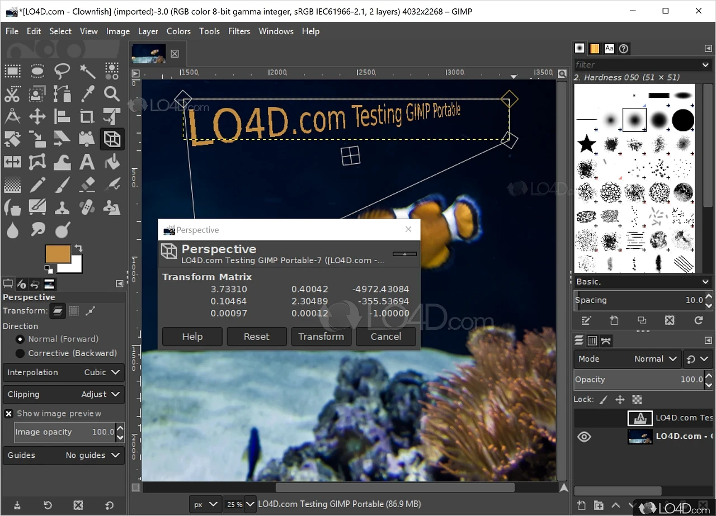
Task: Select the Fuzzy Select magic wand tool
Action: (x=87, y=70)
